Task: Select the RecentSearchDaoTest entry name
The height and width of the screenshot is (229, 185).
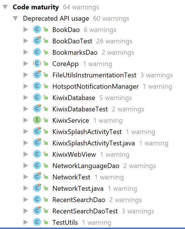Action: (85, 211)
